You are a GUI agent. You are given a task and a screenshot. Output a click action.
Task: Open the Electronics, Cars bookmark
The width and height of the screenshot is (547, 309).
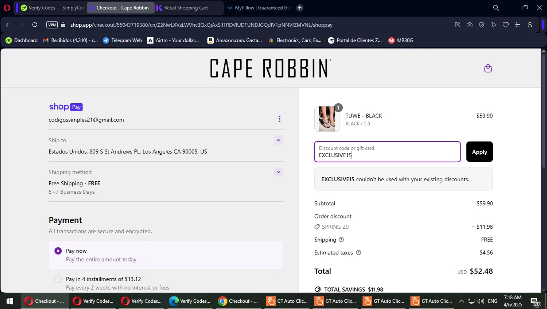pyautogui.click(x=295, y=40)
